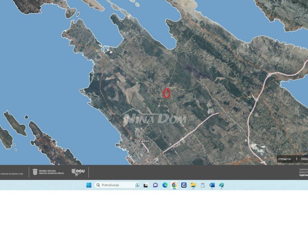Image resolution: width=308 pixels, height=231 pixels.
Task: Click the Zadar place label on the map
Action: pos(143,141)
